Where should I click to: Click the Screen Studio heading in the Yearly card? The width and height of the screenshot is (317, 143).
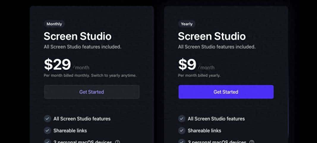point(212,36)
